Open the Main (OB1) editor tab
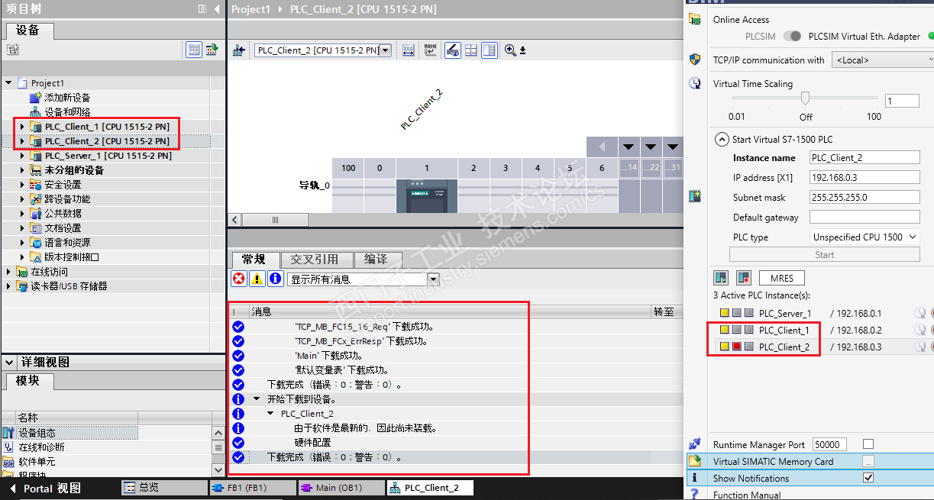Image resolution: width=934 pixels, height=500 pixels. pos(341,488)
